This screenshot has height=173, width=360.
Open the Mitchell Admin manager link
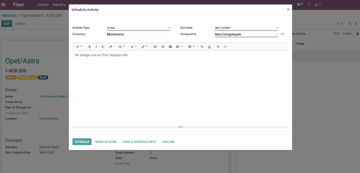click(50, 147)
